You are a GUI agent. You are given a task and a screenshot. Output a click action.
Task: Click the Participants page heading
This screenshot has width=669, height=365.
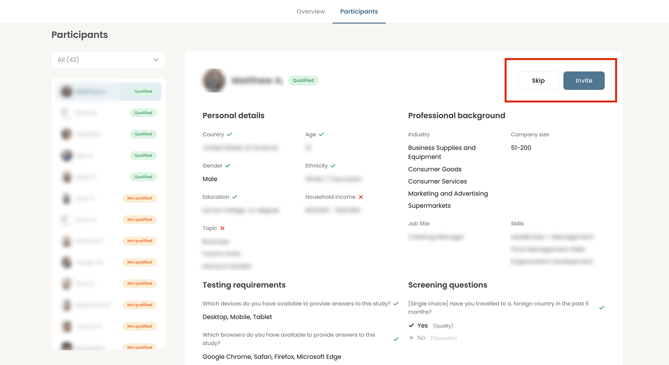pos(80,35)
